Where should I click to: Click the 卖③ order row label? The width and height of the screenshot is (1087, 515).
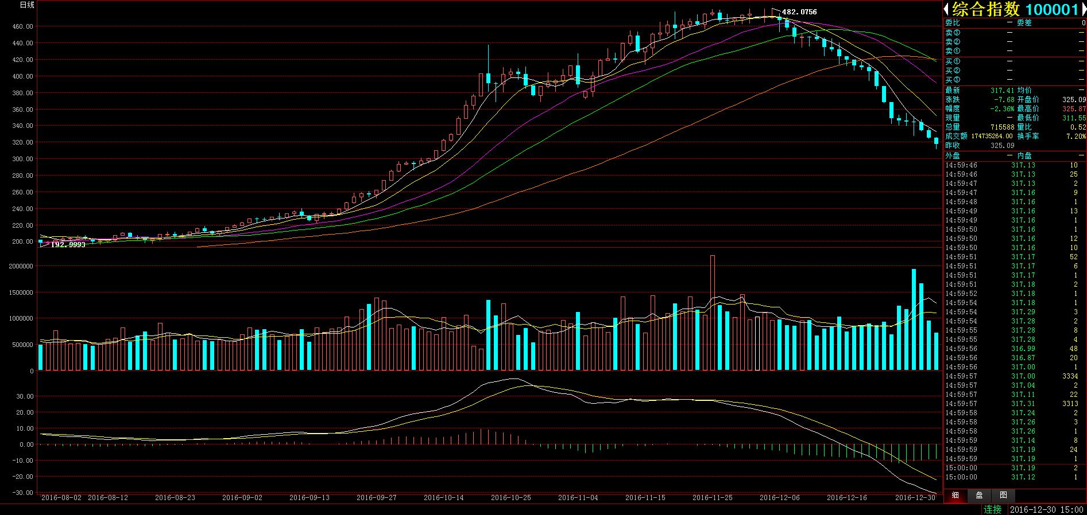pos(953,33)
